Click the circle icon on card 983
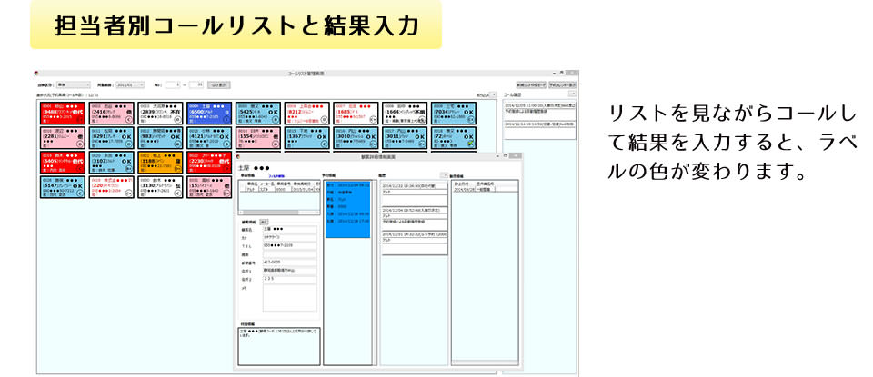The width and height of the screenshot is (873, 377). pyautogui.click(x=177, y=144)
